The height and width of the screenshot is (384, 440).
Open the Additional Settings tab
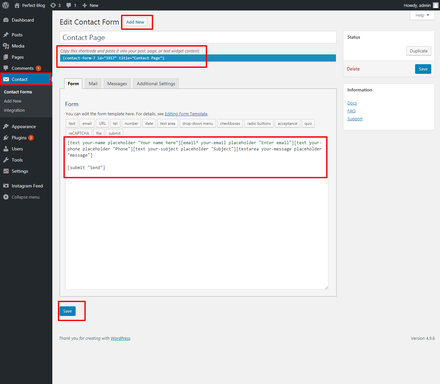[156, 84]
